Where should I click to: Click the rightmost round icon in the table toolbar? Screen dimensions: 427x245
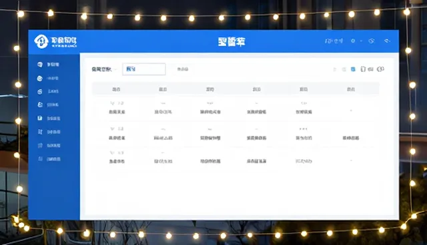(380, 69)
